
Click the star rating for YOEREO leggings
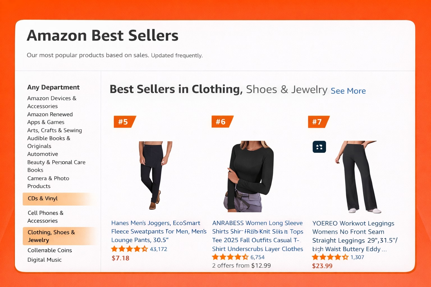(x=330, y=257)
